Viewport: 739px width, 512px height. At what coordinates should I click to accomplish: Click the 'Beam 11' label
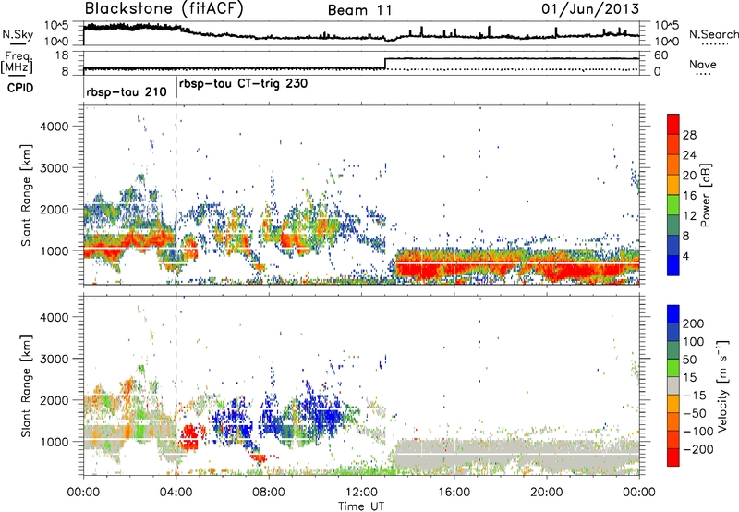click(359, 10)
